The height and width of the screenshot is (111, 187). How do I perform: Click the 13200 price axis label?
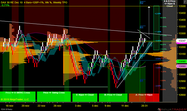coord(182,47)
